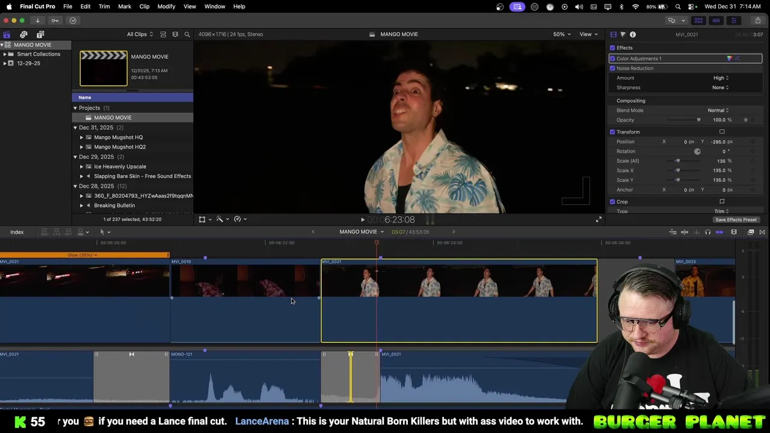770x433 pixels.
Task: Open the Blend Mode Normal dropdown
Action: (718, 110)
